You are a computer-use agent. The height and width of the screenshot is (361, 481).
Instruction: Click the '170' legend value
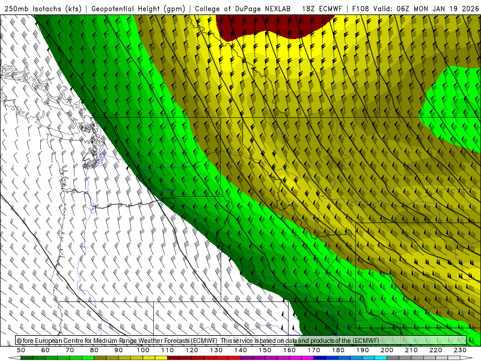point(314,350)
